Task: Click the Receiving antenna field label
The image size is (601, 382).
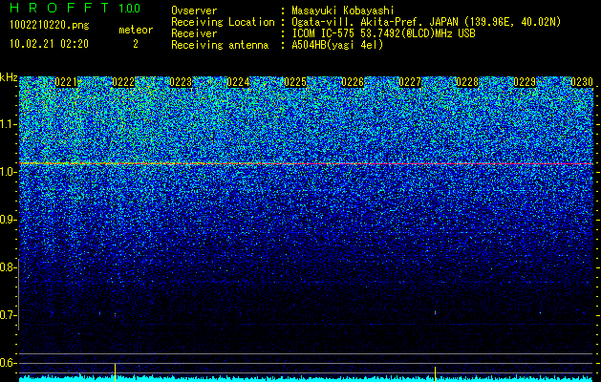Action: 220,45
